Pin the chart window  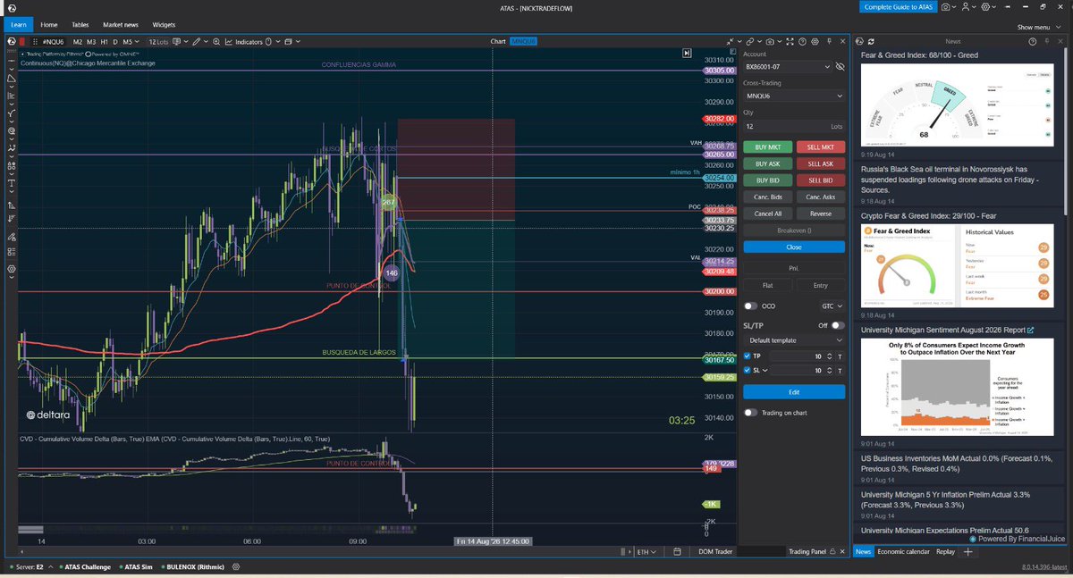click(x=829, y=42)
